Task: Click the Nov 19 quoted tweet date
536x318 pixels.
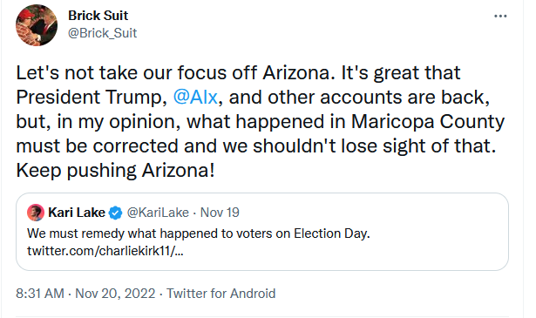Action: click(220, 213)
